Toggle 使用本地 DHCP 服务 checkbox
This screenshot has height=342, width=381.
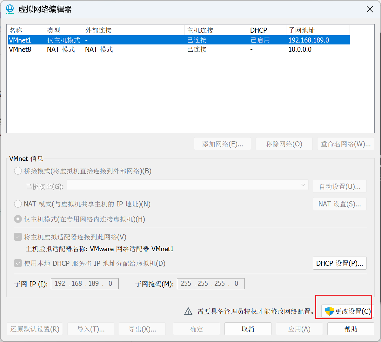[18, 263]
